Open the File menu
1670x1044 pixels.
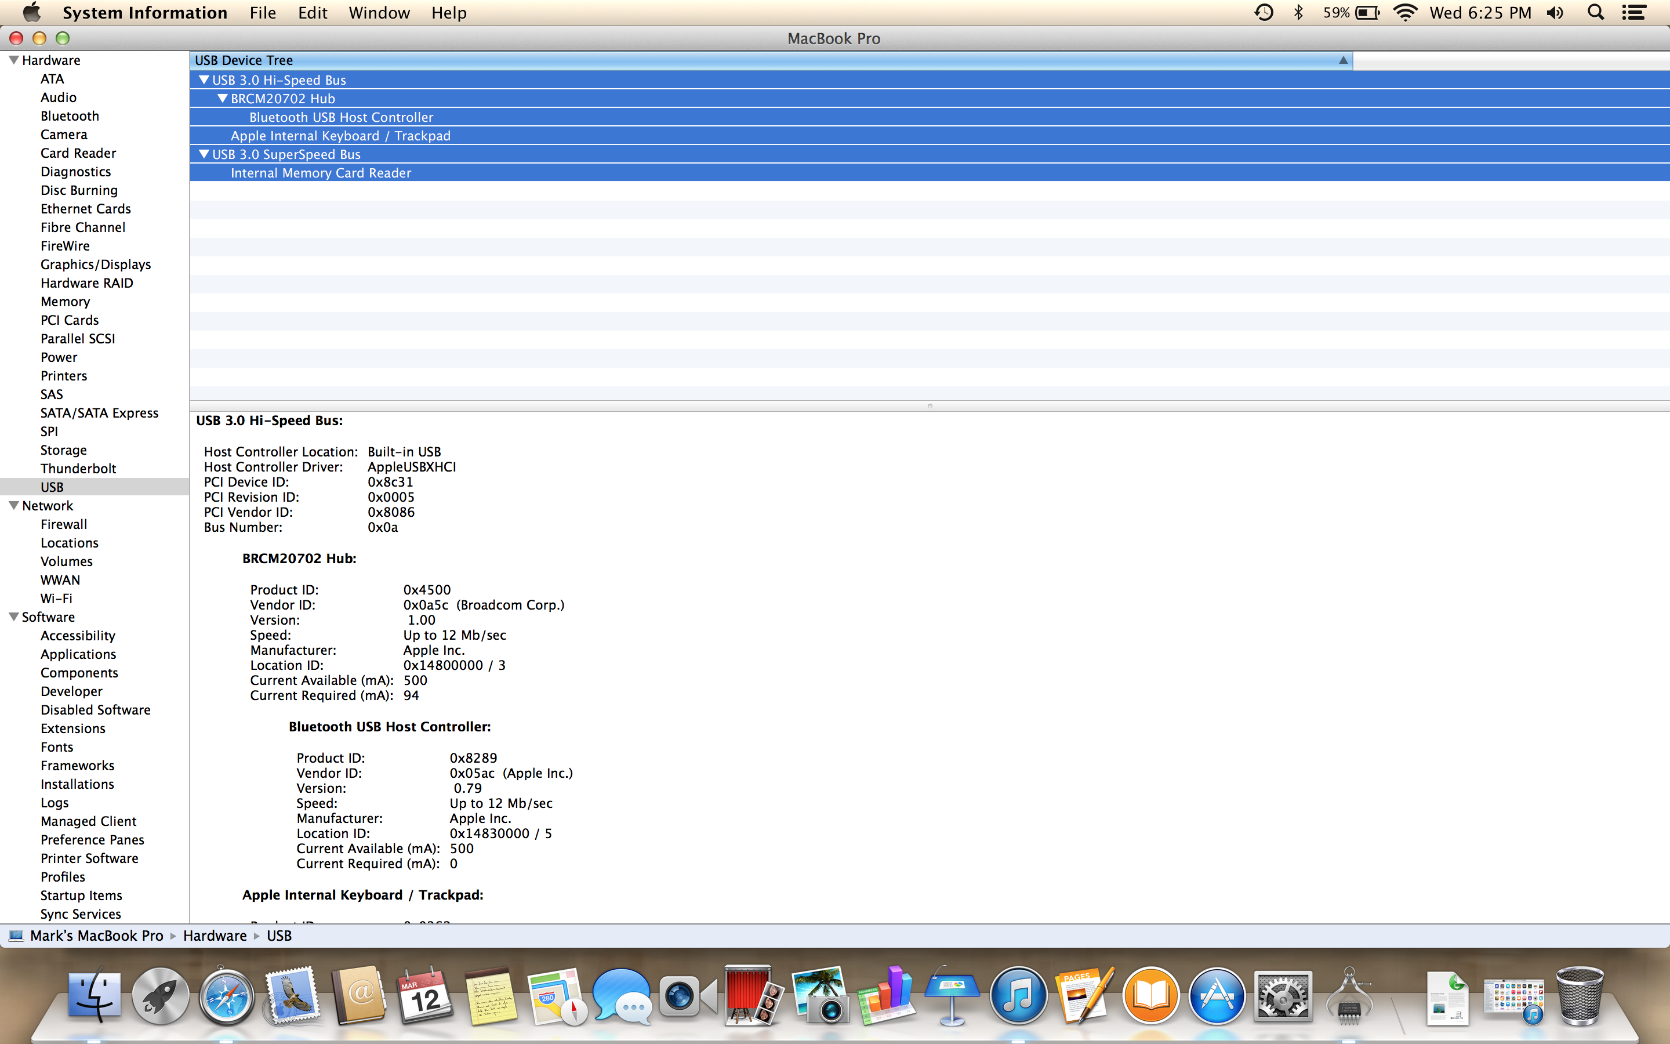coord(262,12)
